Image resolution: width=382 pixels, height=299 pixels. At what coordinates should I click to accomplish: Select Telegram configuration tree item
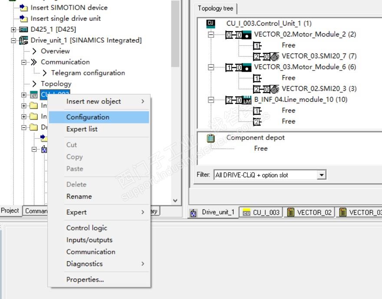click(88, 73)
